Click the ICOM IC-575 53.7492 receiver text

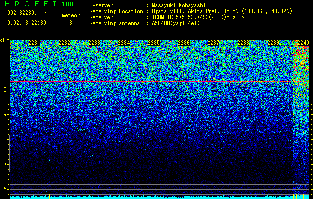200,17
